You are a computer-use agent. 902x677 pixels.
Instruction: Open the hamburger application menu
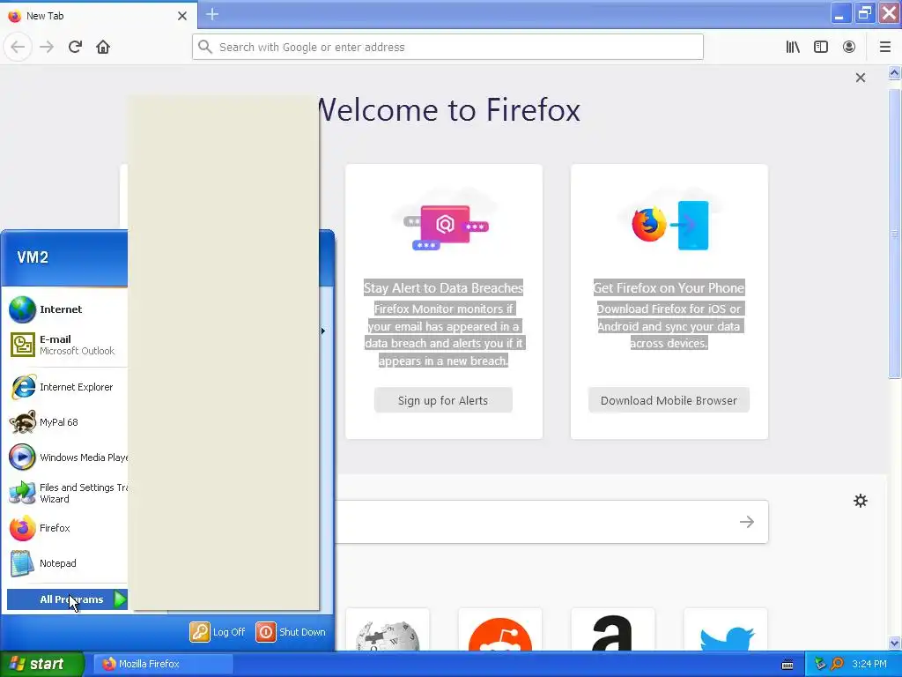885,47
